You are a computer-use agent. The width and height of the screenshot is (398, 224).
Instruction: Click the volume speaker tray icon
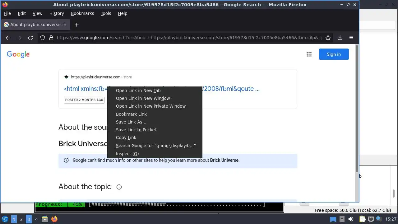click(351, 219)
